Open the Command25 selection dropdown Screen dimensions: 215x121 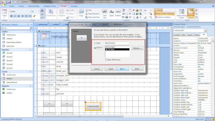point(205,31)
